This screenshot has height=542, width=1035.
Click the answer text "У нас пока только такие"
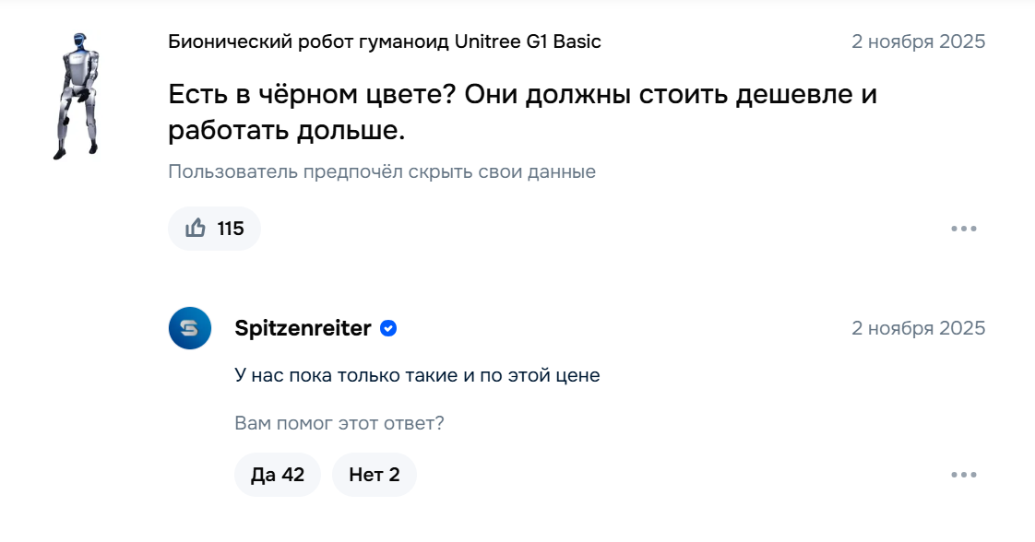[x=417, y=376]
